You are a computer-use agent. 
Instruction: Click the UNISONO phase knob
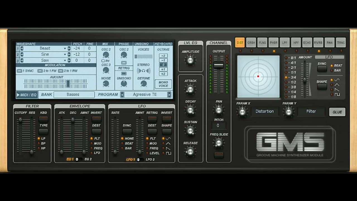click(x=124, y=83)
